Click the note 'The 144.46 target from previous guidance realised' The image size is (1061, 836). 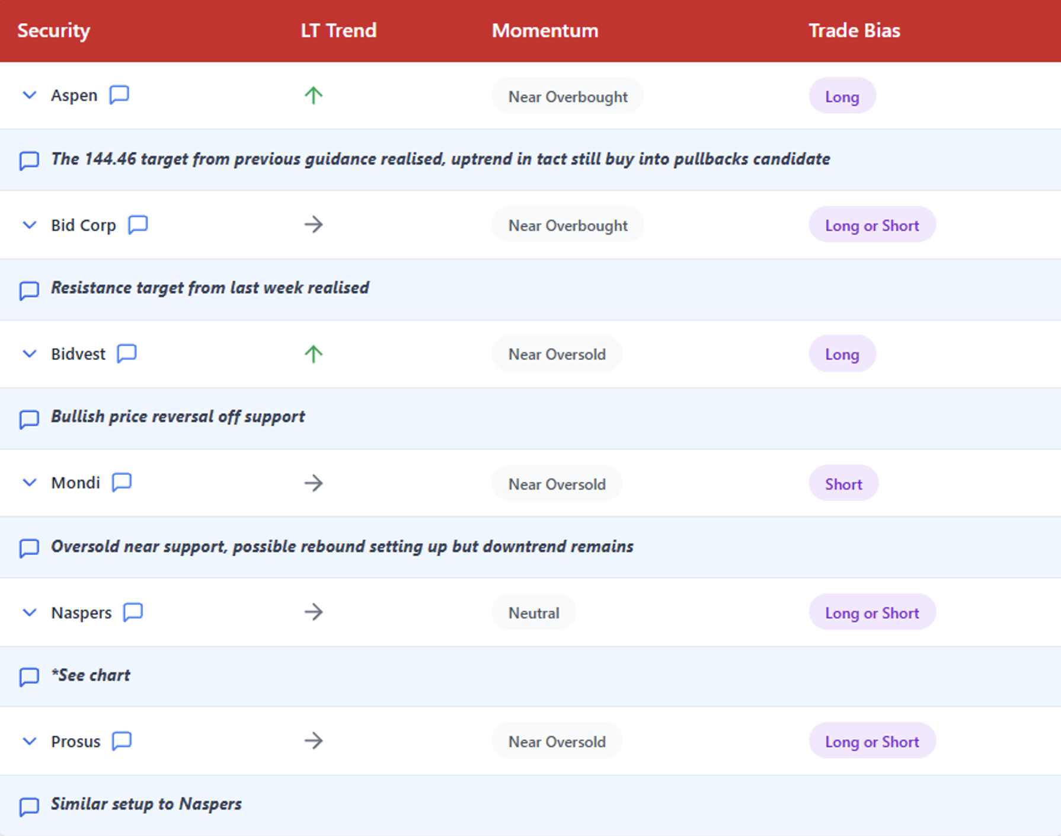(x=440, y=159)
